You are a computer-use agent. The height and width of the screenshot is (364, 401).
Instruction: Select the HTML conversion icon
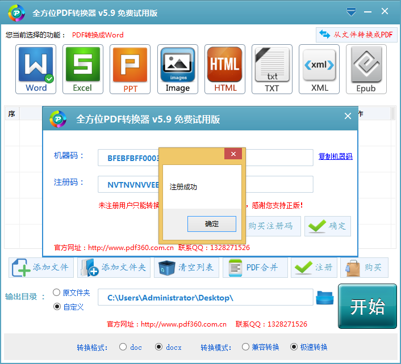coord(225,69)
